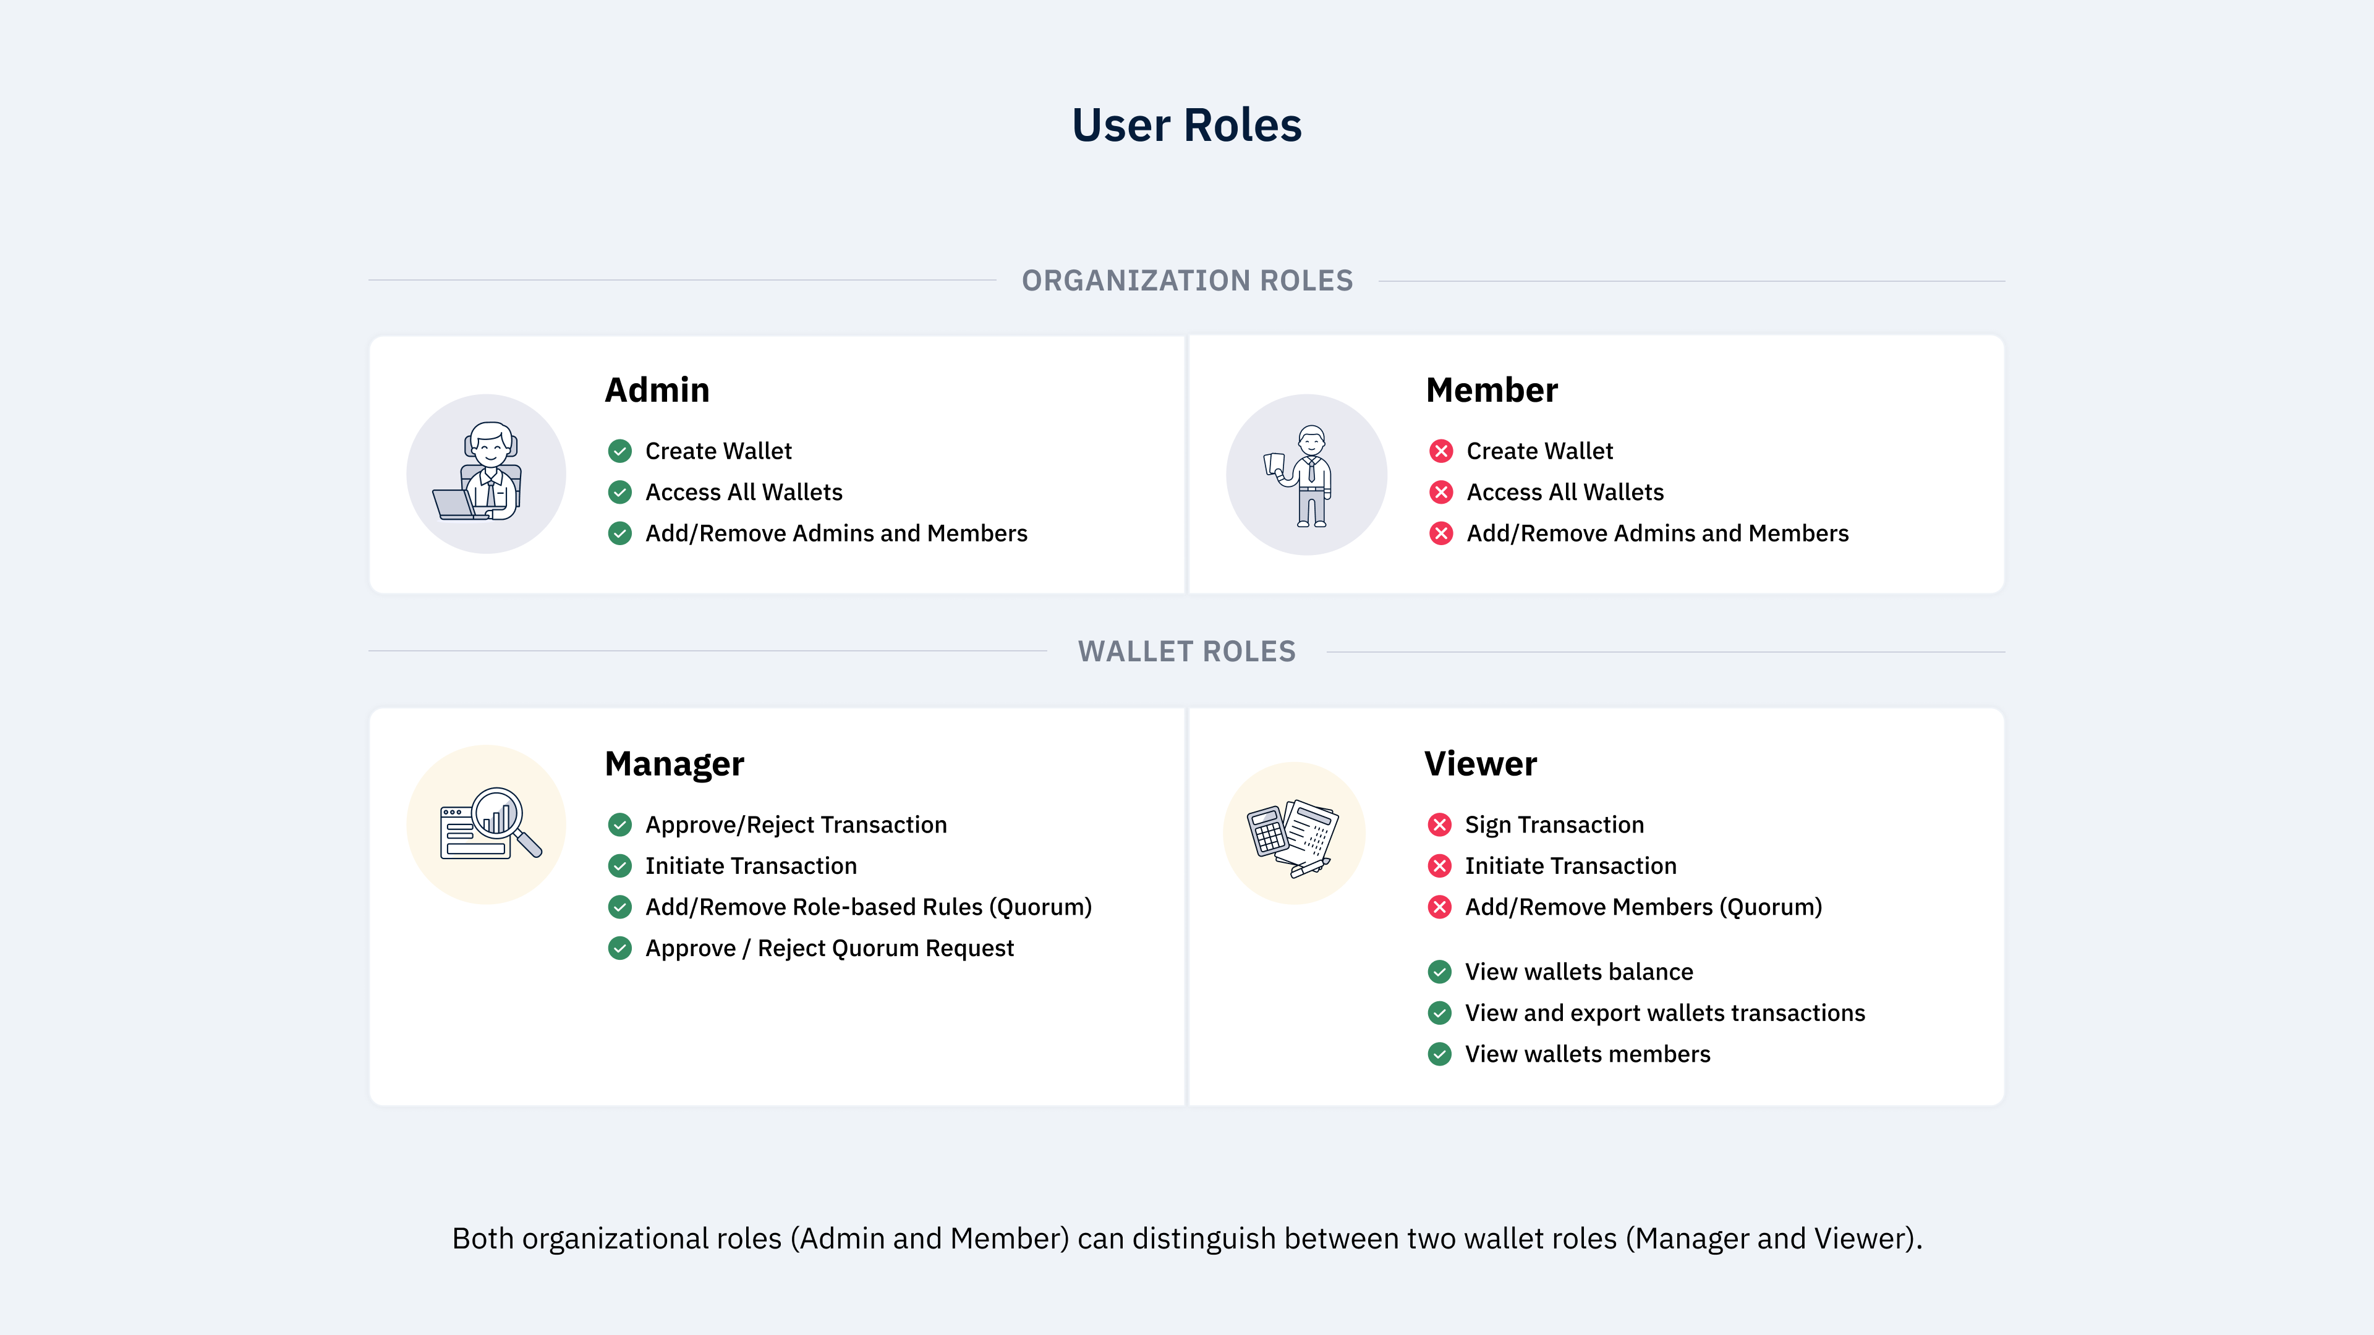The image size is (2374, 1335).
Task: Click the ORGANIZATION ROLES section label
Action: [x=1187, y=280]
